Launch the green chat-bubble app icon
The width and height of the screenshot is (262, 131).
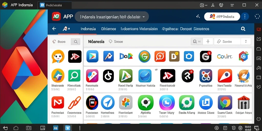coord(146,103)
